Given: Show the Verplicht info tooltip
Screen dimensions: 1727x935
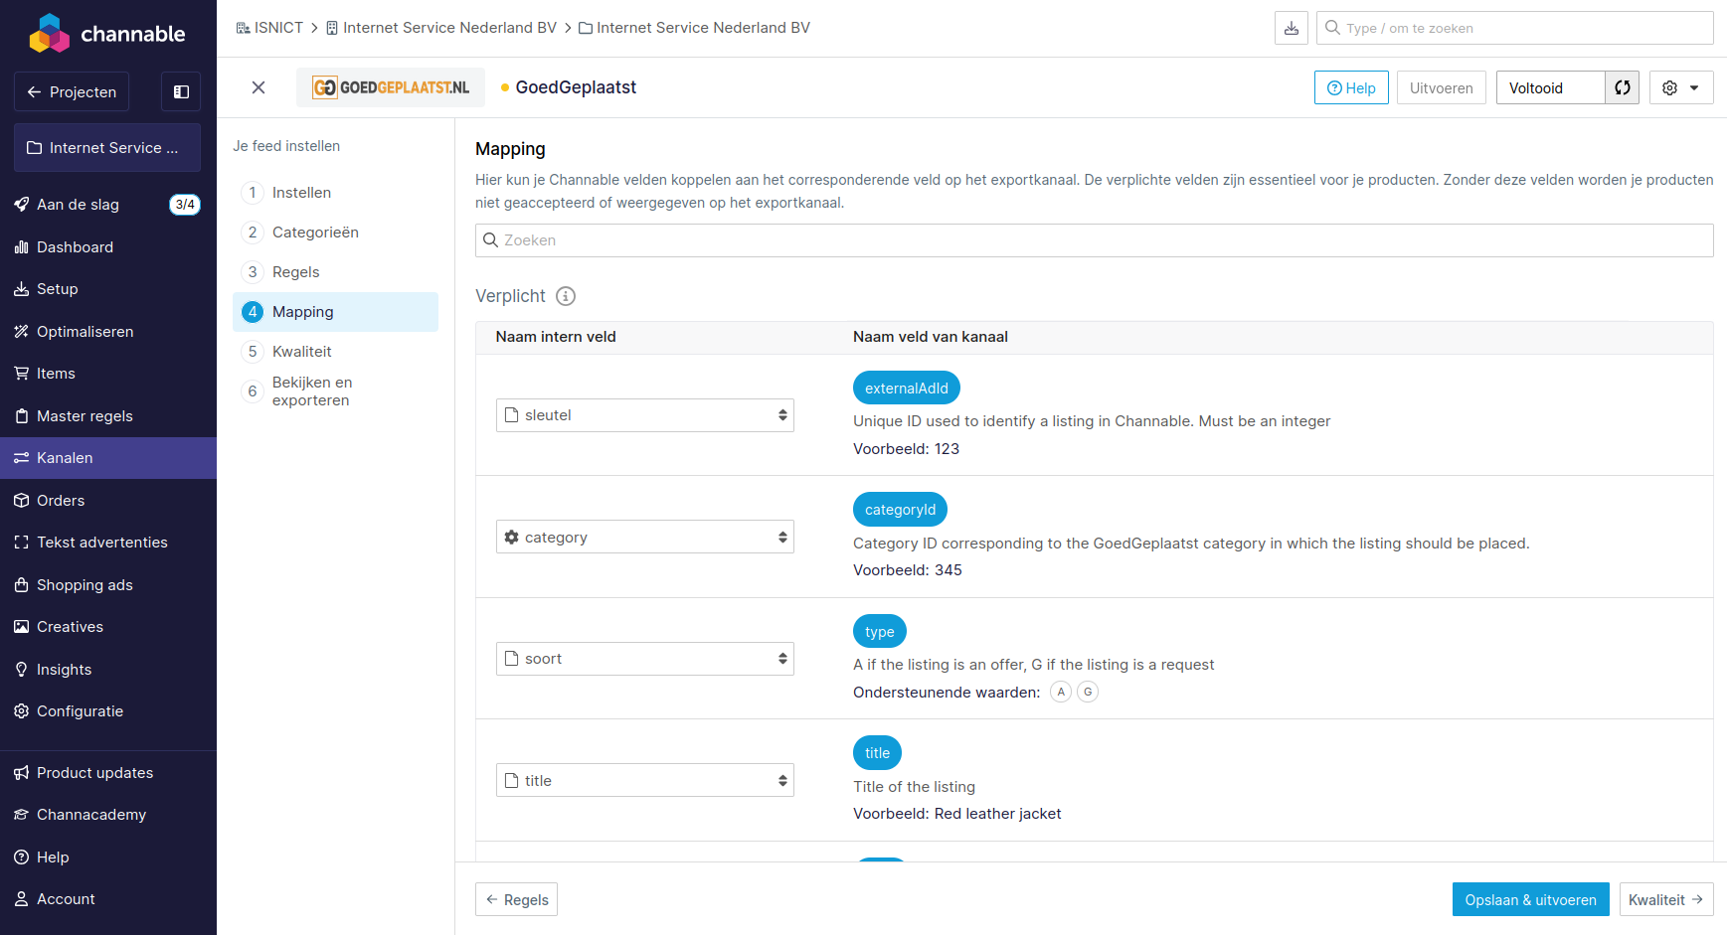Looking at the screenshot, I should point(566,296).
